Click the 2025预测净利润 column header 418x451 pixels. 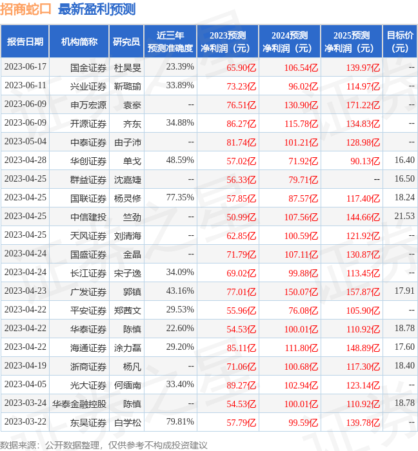[352, 42]
